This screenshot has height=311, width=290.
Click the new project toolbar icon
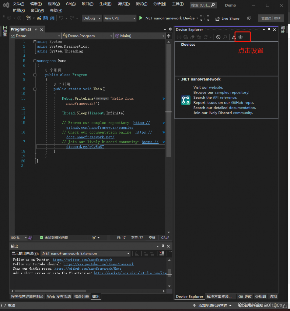pos(29,18)
